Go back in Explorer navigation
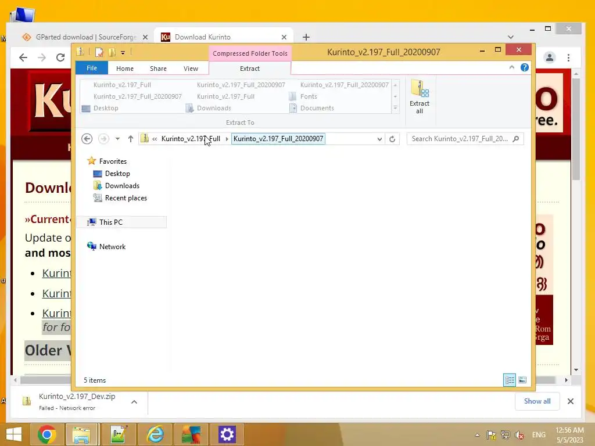This screenshot has width=595, height=446. point(87,139)
